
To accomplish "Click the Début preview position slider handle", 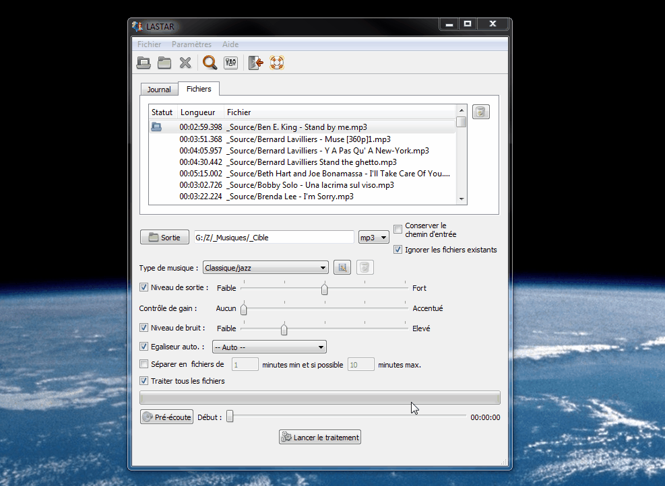I will click(x=230, y=416).
